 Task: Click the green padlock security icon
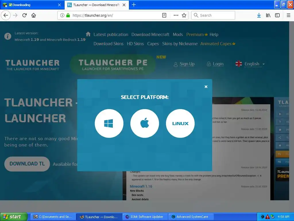coord(68,16)
